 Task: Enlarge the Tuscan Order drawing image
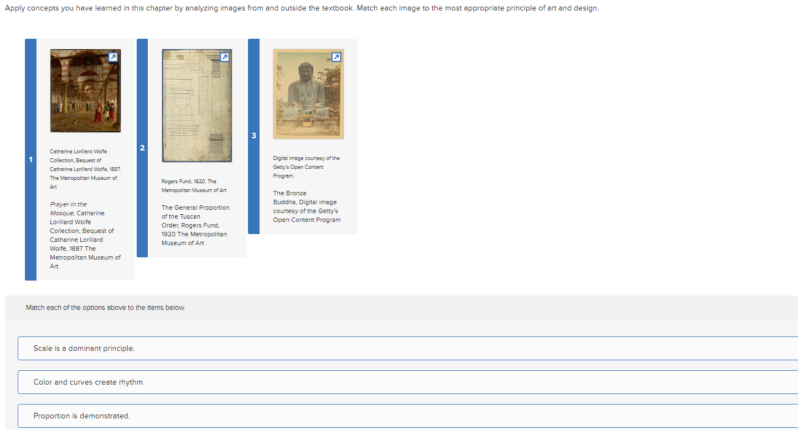[225, 57]
